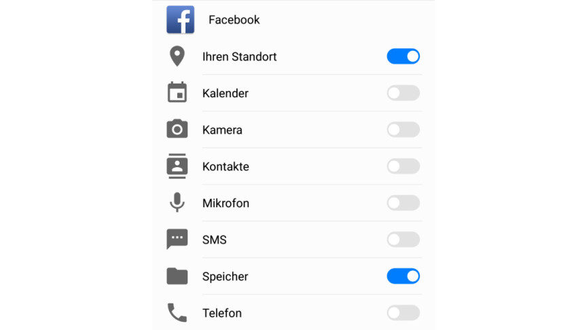Enable the Telefon permission toggle
587x330 pixels.
coord(403,313)
